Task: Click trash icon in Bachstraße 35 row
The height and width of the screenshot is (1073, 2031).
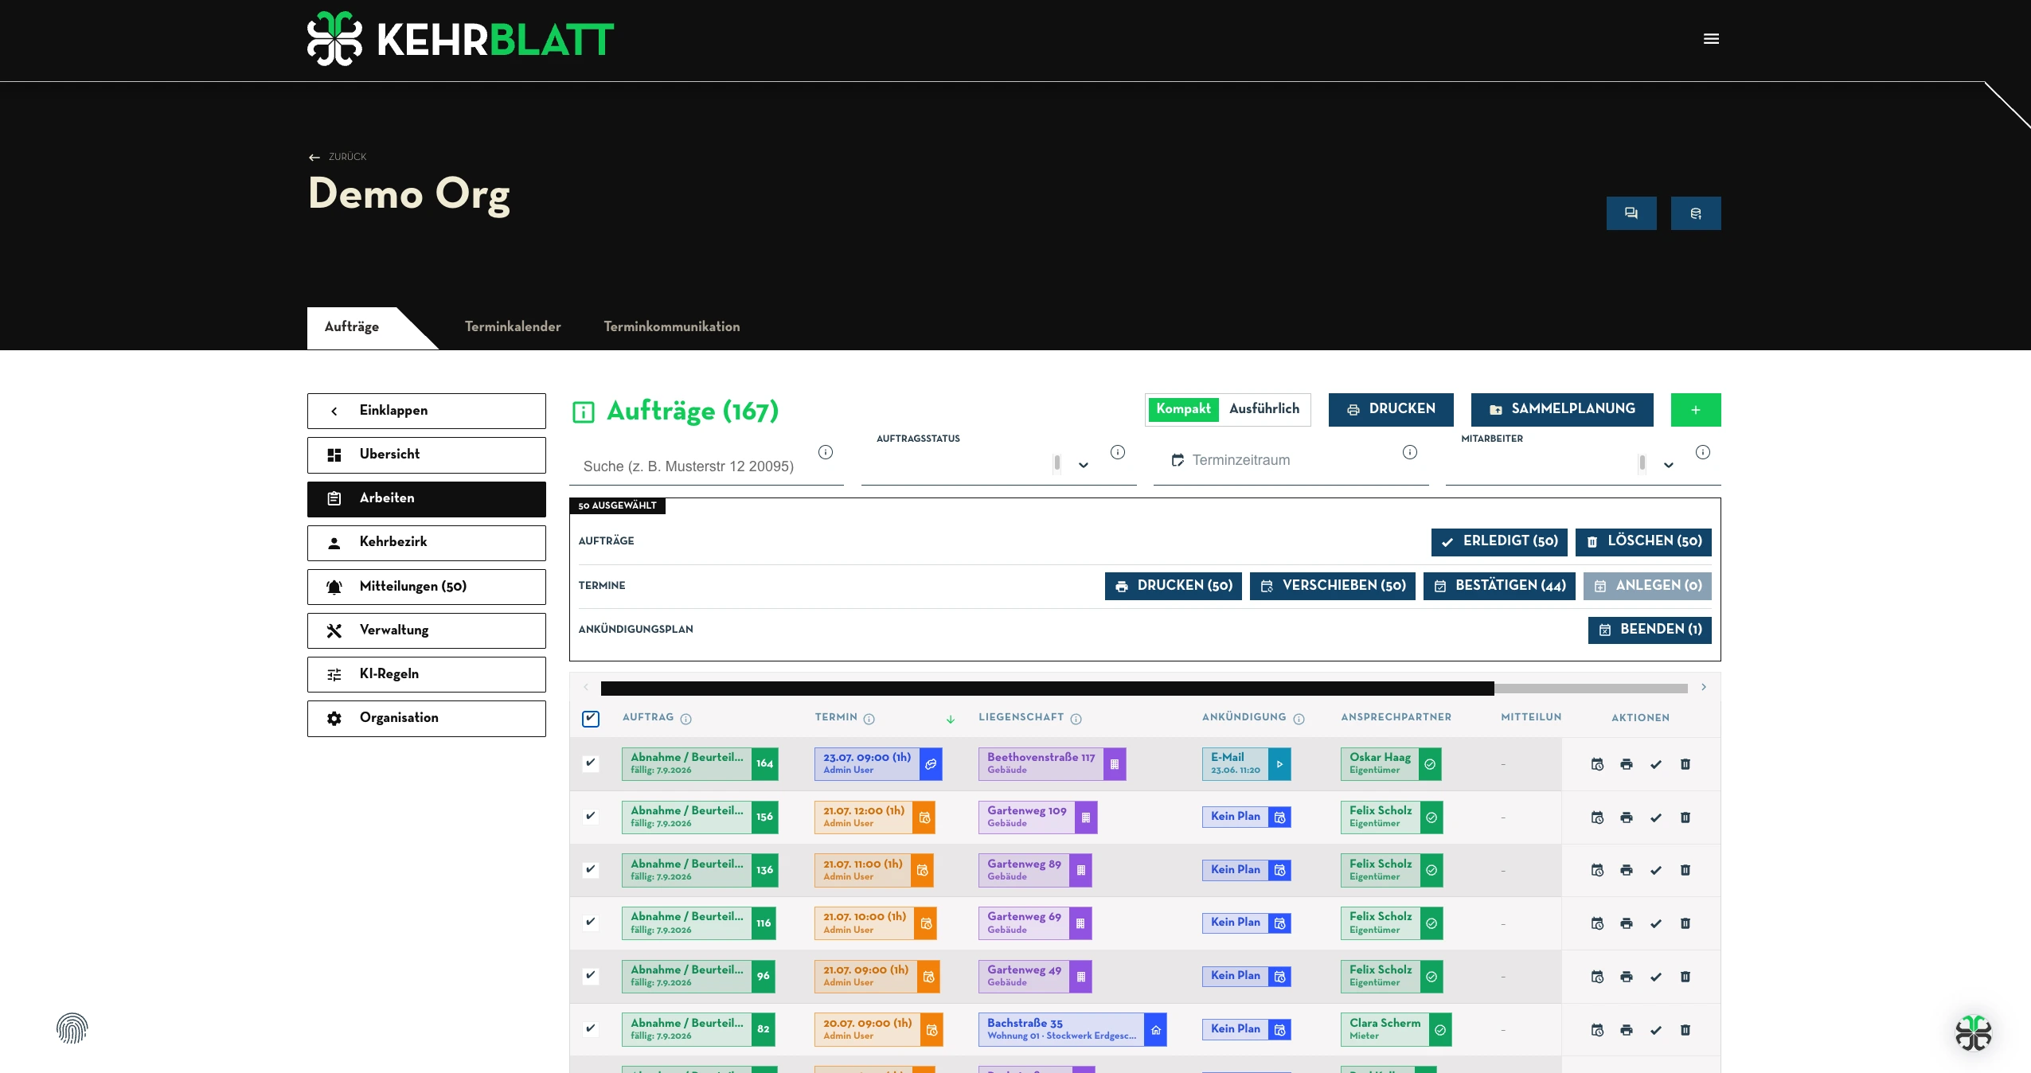Action: pyautogui.click(x=1685, y=1030)
